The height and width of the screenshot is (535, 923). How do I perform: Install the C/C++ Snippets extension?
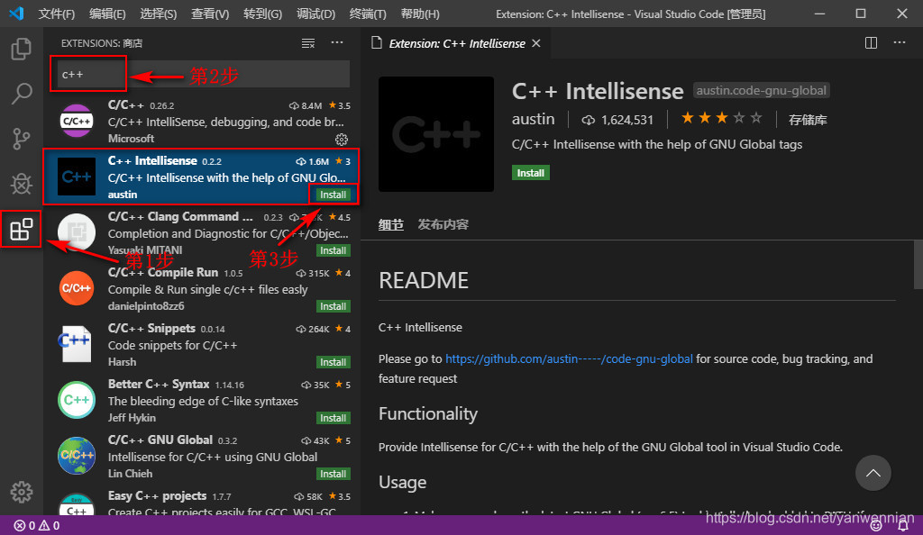(334, 362)
